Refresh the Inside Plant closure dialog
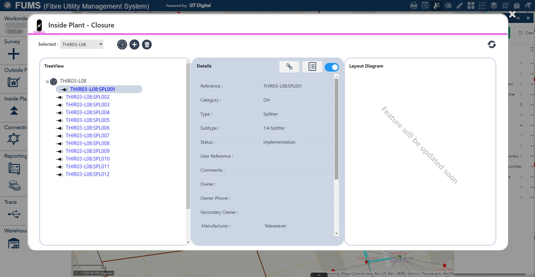This screenshot has height=277, width=535. tap(492, 44)
